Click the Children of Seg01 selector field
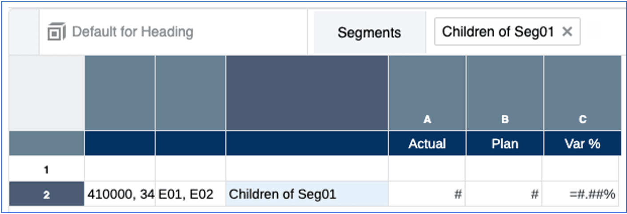The image size is (627, 214). (x=498, y=32)
